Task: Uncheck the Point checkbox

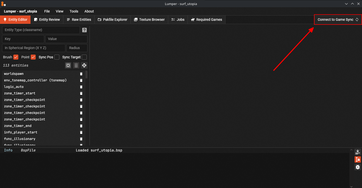Action: point(33,57)
